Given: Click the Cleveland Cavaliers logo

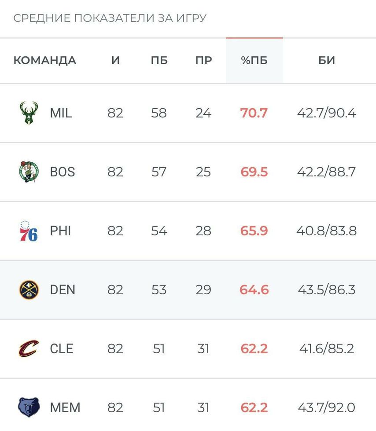Looking at the screenshot, I should click(29, 349).
